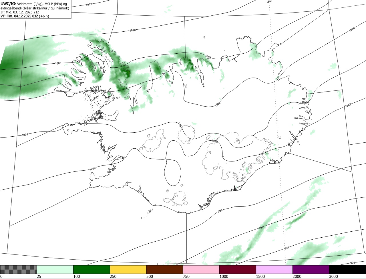Screen dimensions: 366x279
Task: Click the 'IT: Mið. 03. 12. 2025 21Z' init time
Action: [x=19, y=12]
